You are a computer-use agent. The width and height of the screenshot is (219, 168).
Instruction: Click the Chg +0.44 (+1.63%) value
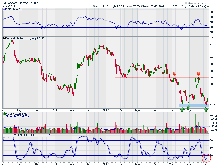tap(193, 6)
